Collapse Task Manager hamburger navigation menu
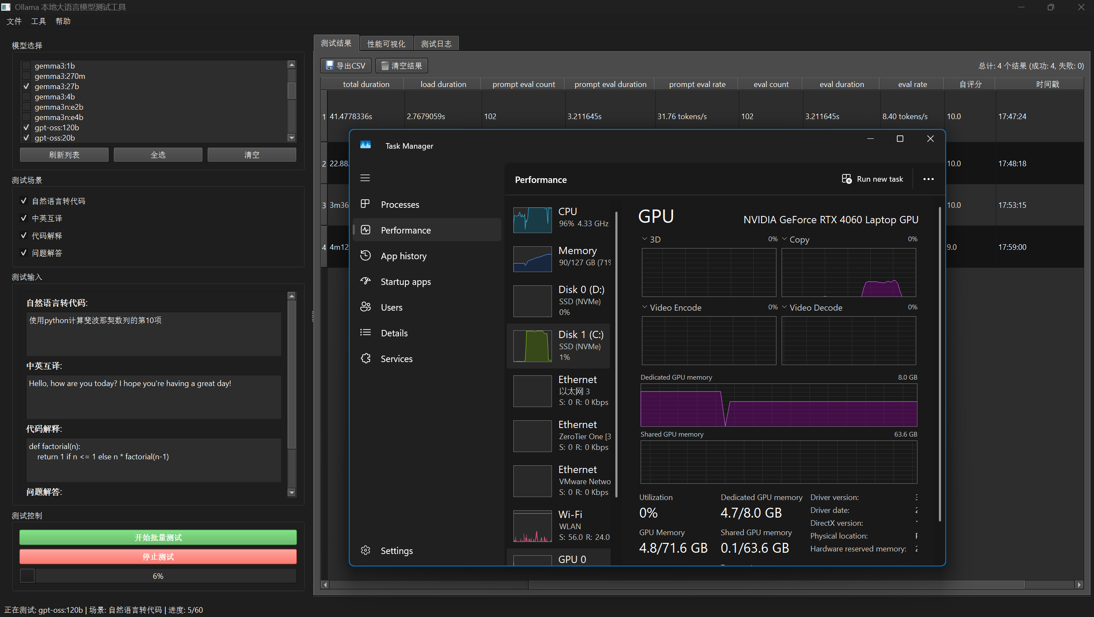Screen dimensions: 1094x617 click(365, 178)
